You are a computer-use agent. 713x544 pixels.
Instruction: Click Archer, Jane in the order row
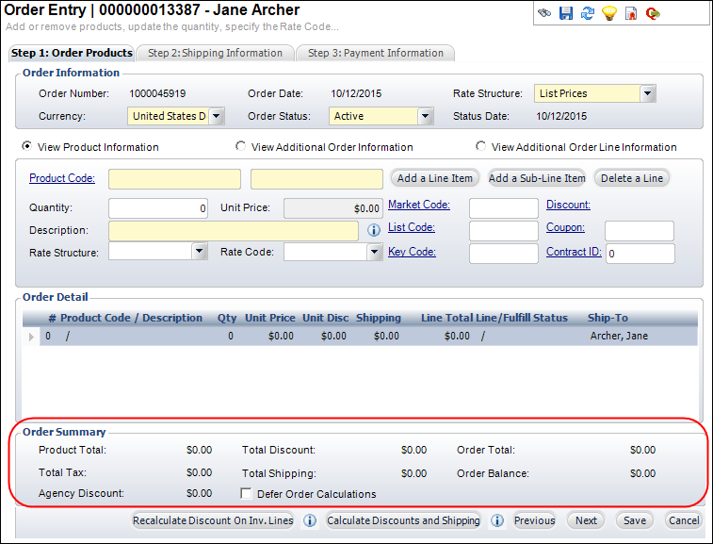(619, 336)
